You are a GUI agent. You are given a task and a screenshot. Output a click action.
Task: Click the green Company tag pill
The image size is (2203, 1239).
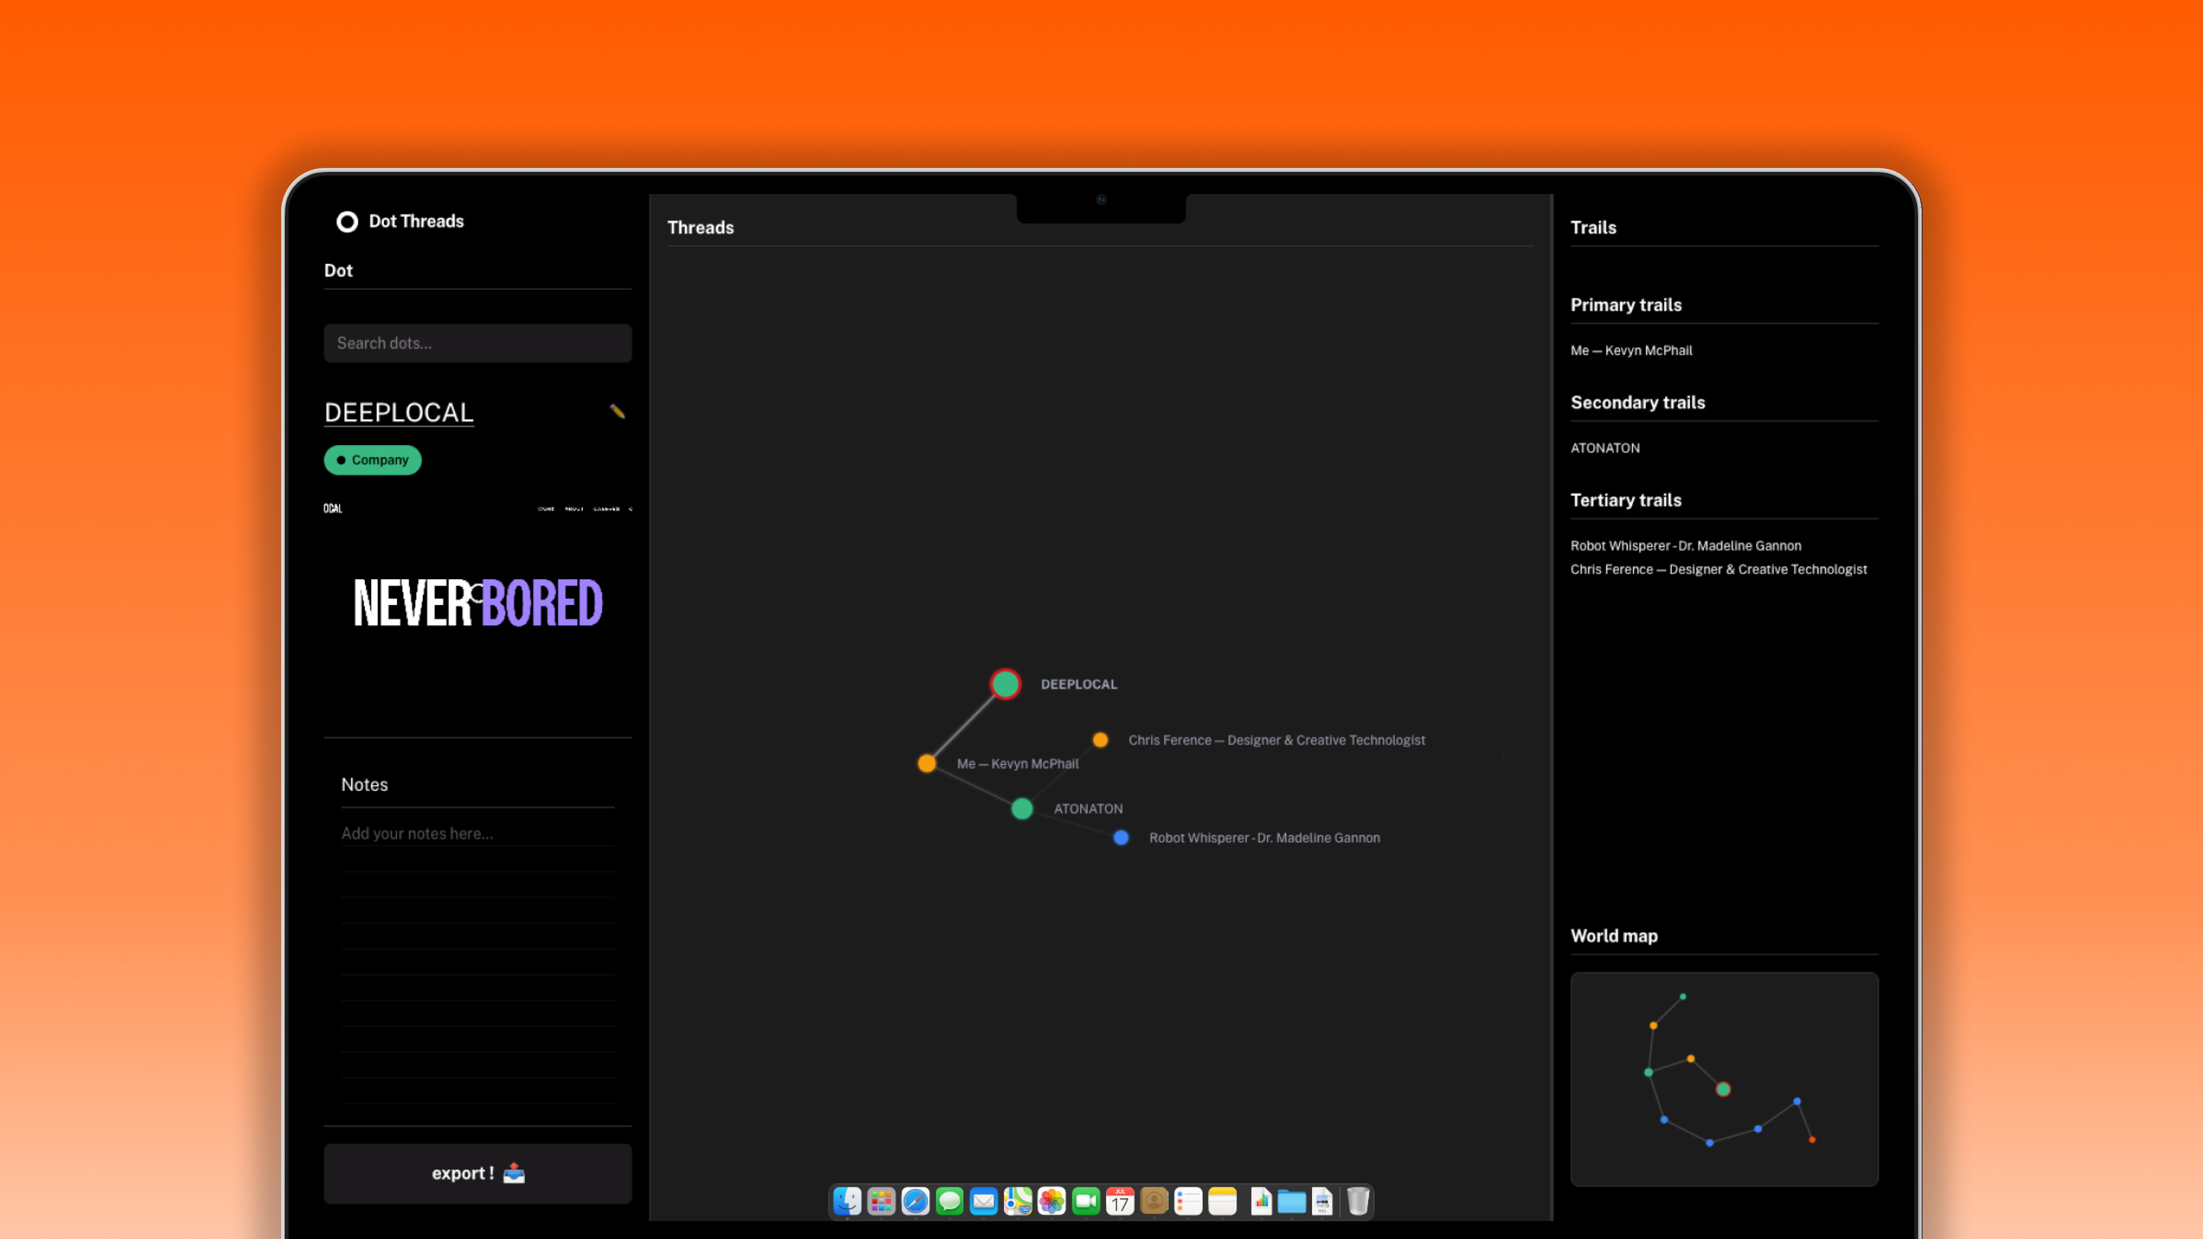click(372, 460)
